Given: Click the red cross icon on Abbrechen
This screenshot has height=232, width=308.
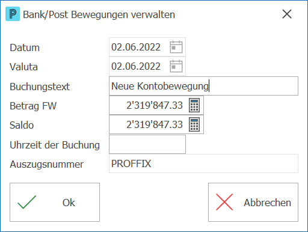Looking at the screenshot, I should coord(224,202).
